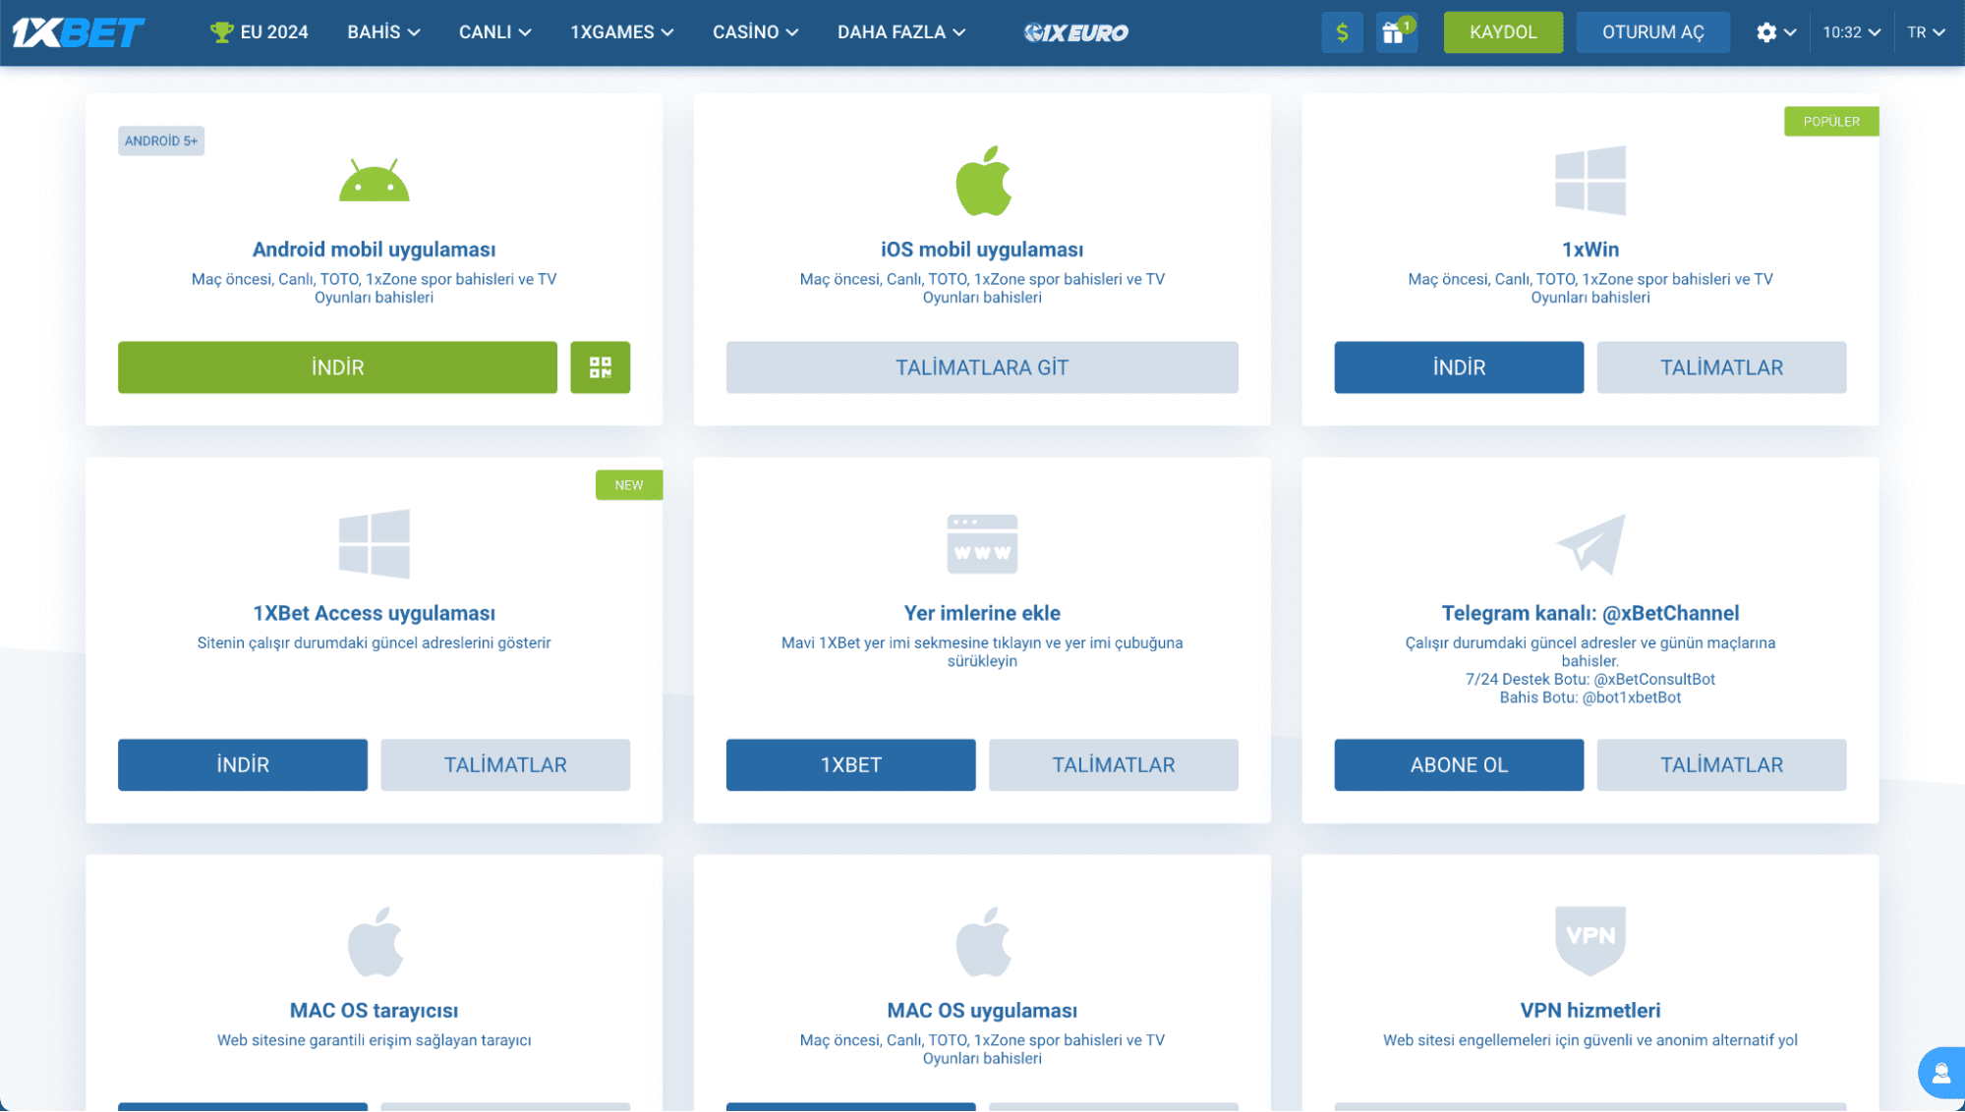The image size is (1965, 1112).
Task: Open the 10:32 time zone dropdown
Action: [1851, 32]
